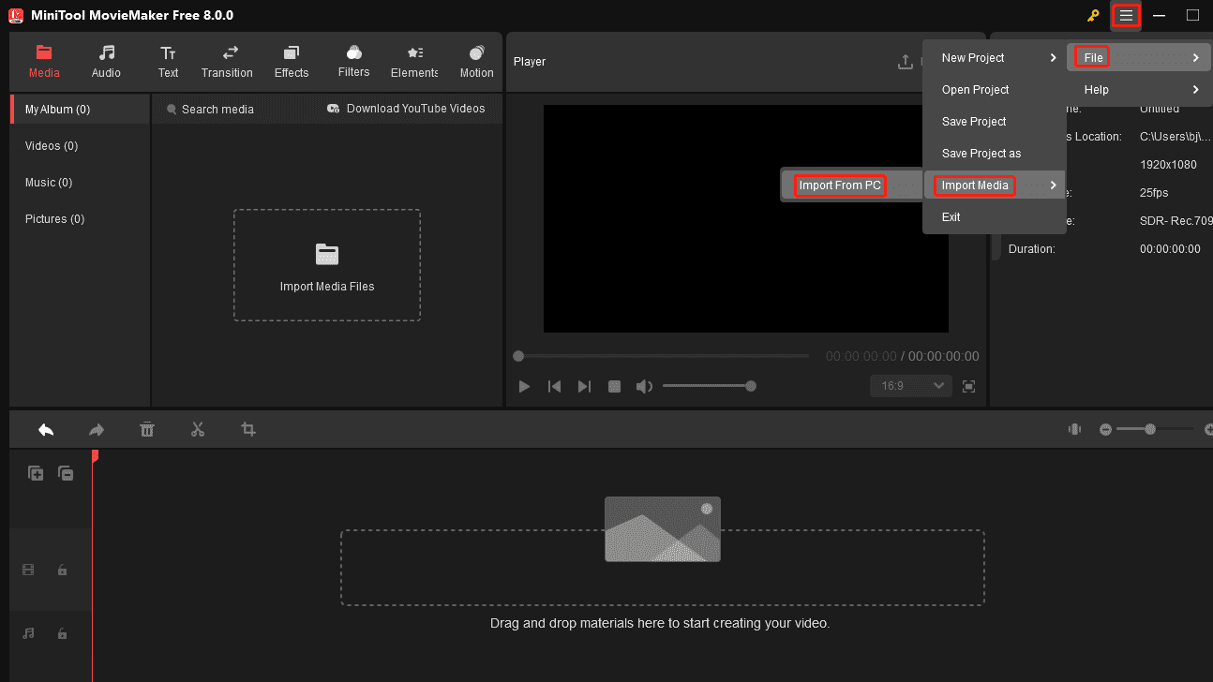The width and height of the screenshot is (1213, 682).
Task: Open Download YouTube Videos
Action: 405,108
